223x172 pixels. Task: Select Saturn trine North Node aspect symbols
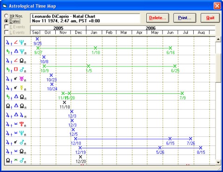point(16,97)
